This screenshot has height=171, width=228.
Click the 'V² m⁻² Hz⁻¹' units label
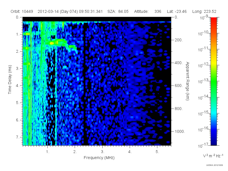tap(213, 156)
